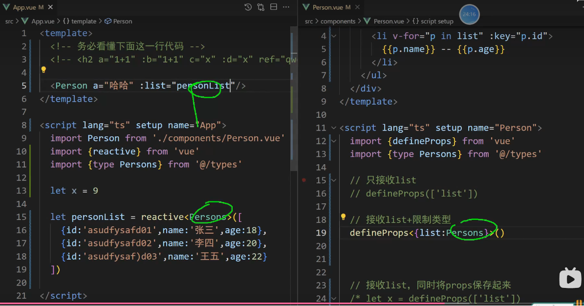This screenshot has height=306, width=584.
Task: Click the Vue file icon on App.vue tab
Action: pyautogui.click(x=6, y=7)
